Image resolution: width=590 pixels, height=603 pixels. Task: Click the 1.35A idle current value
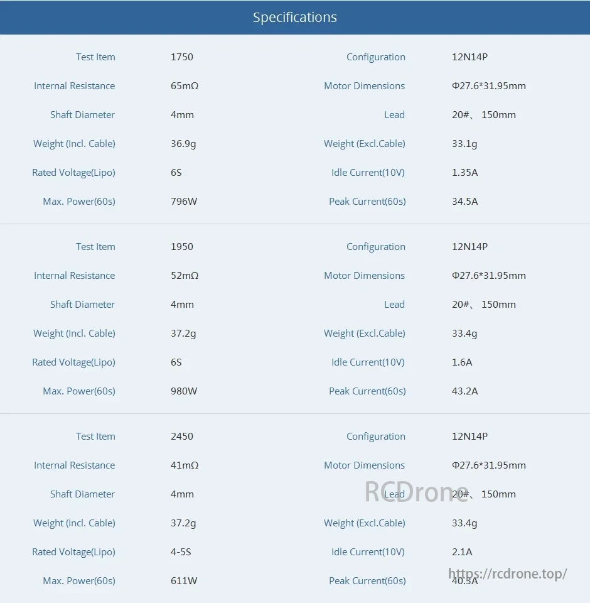(x=465, y=173)
